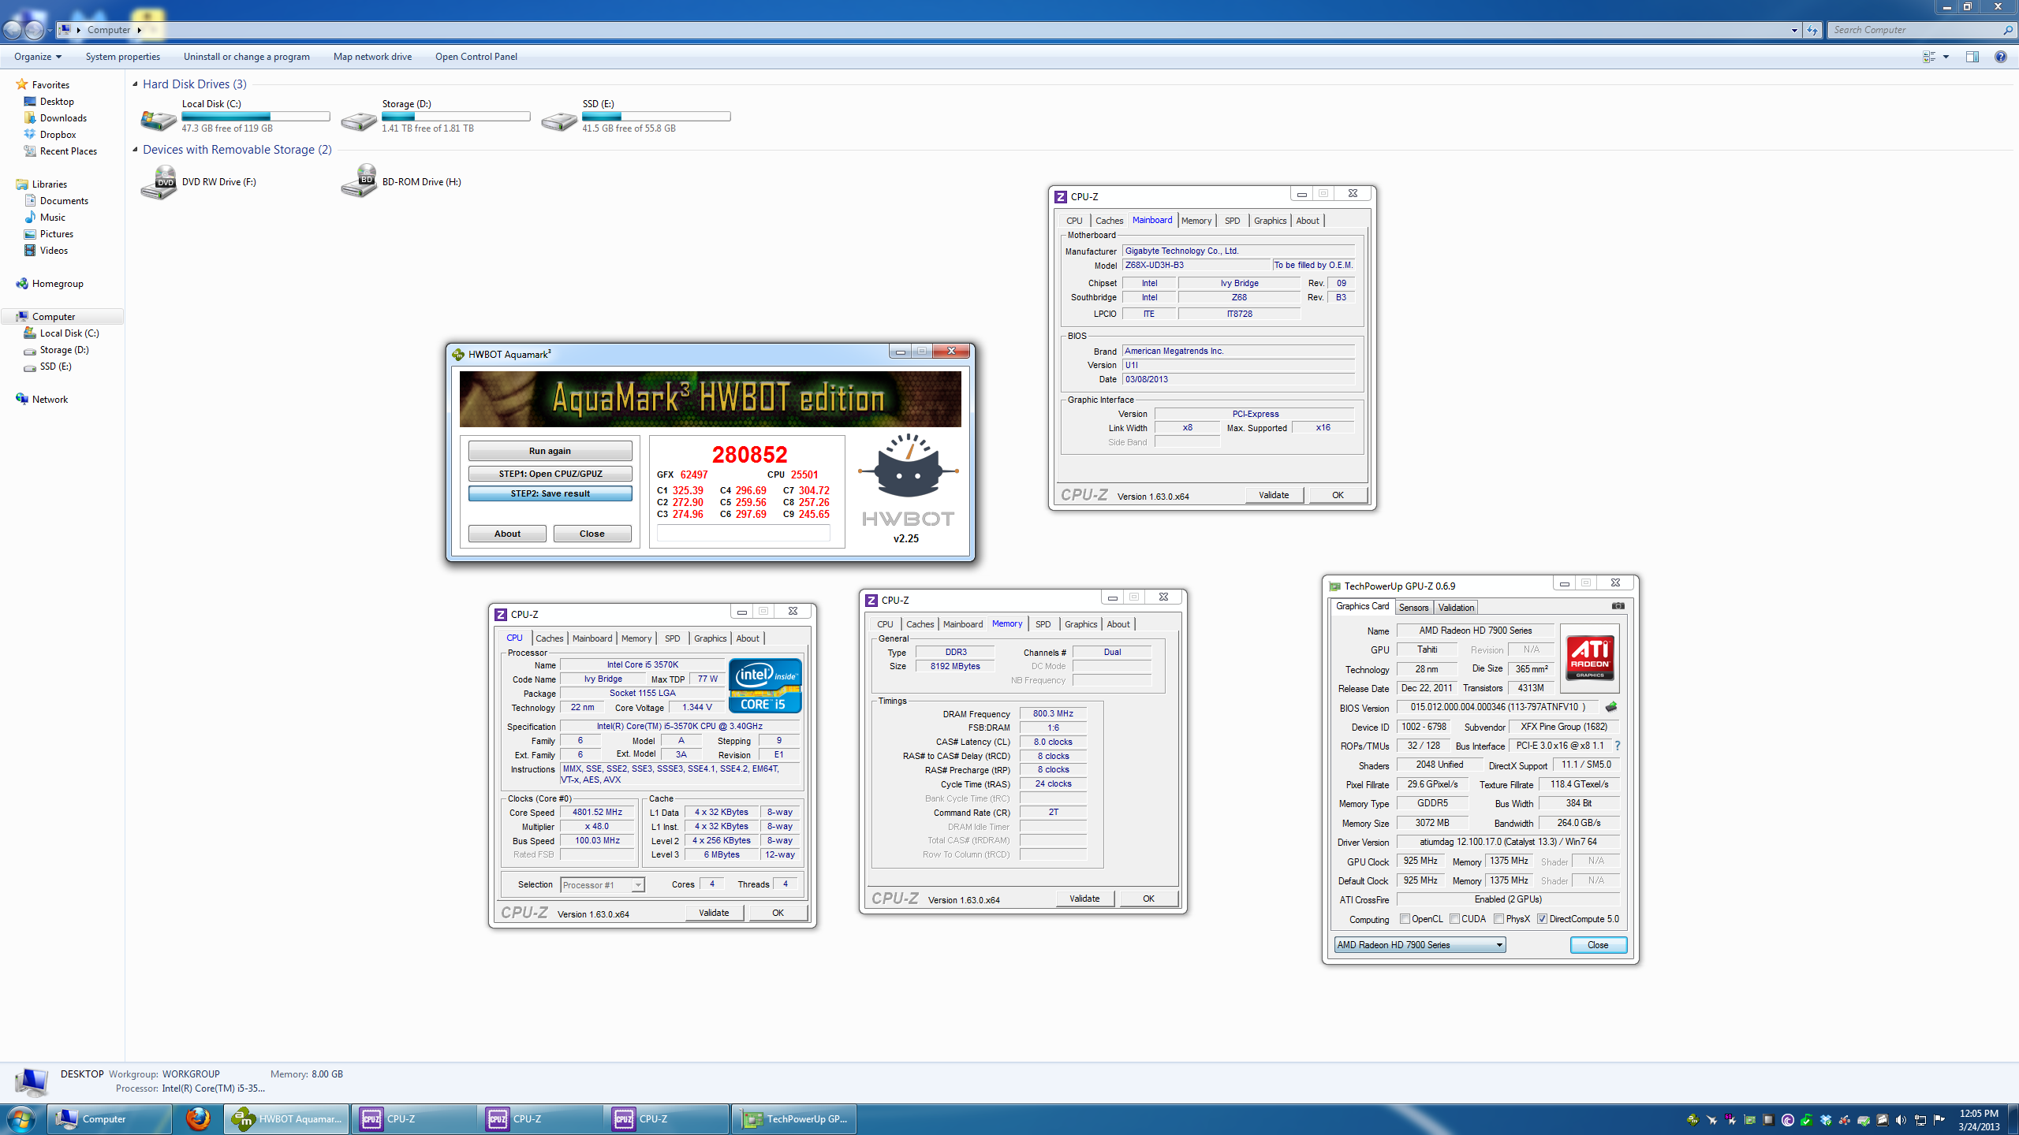2019x1135 pixels.
Task: Select the SSD (E:) drive icon
Action: pyautogui.click(x=559, y=120)
